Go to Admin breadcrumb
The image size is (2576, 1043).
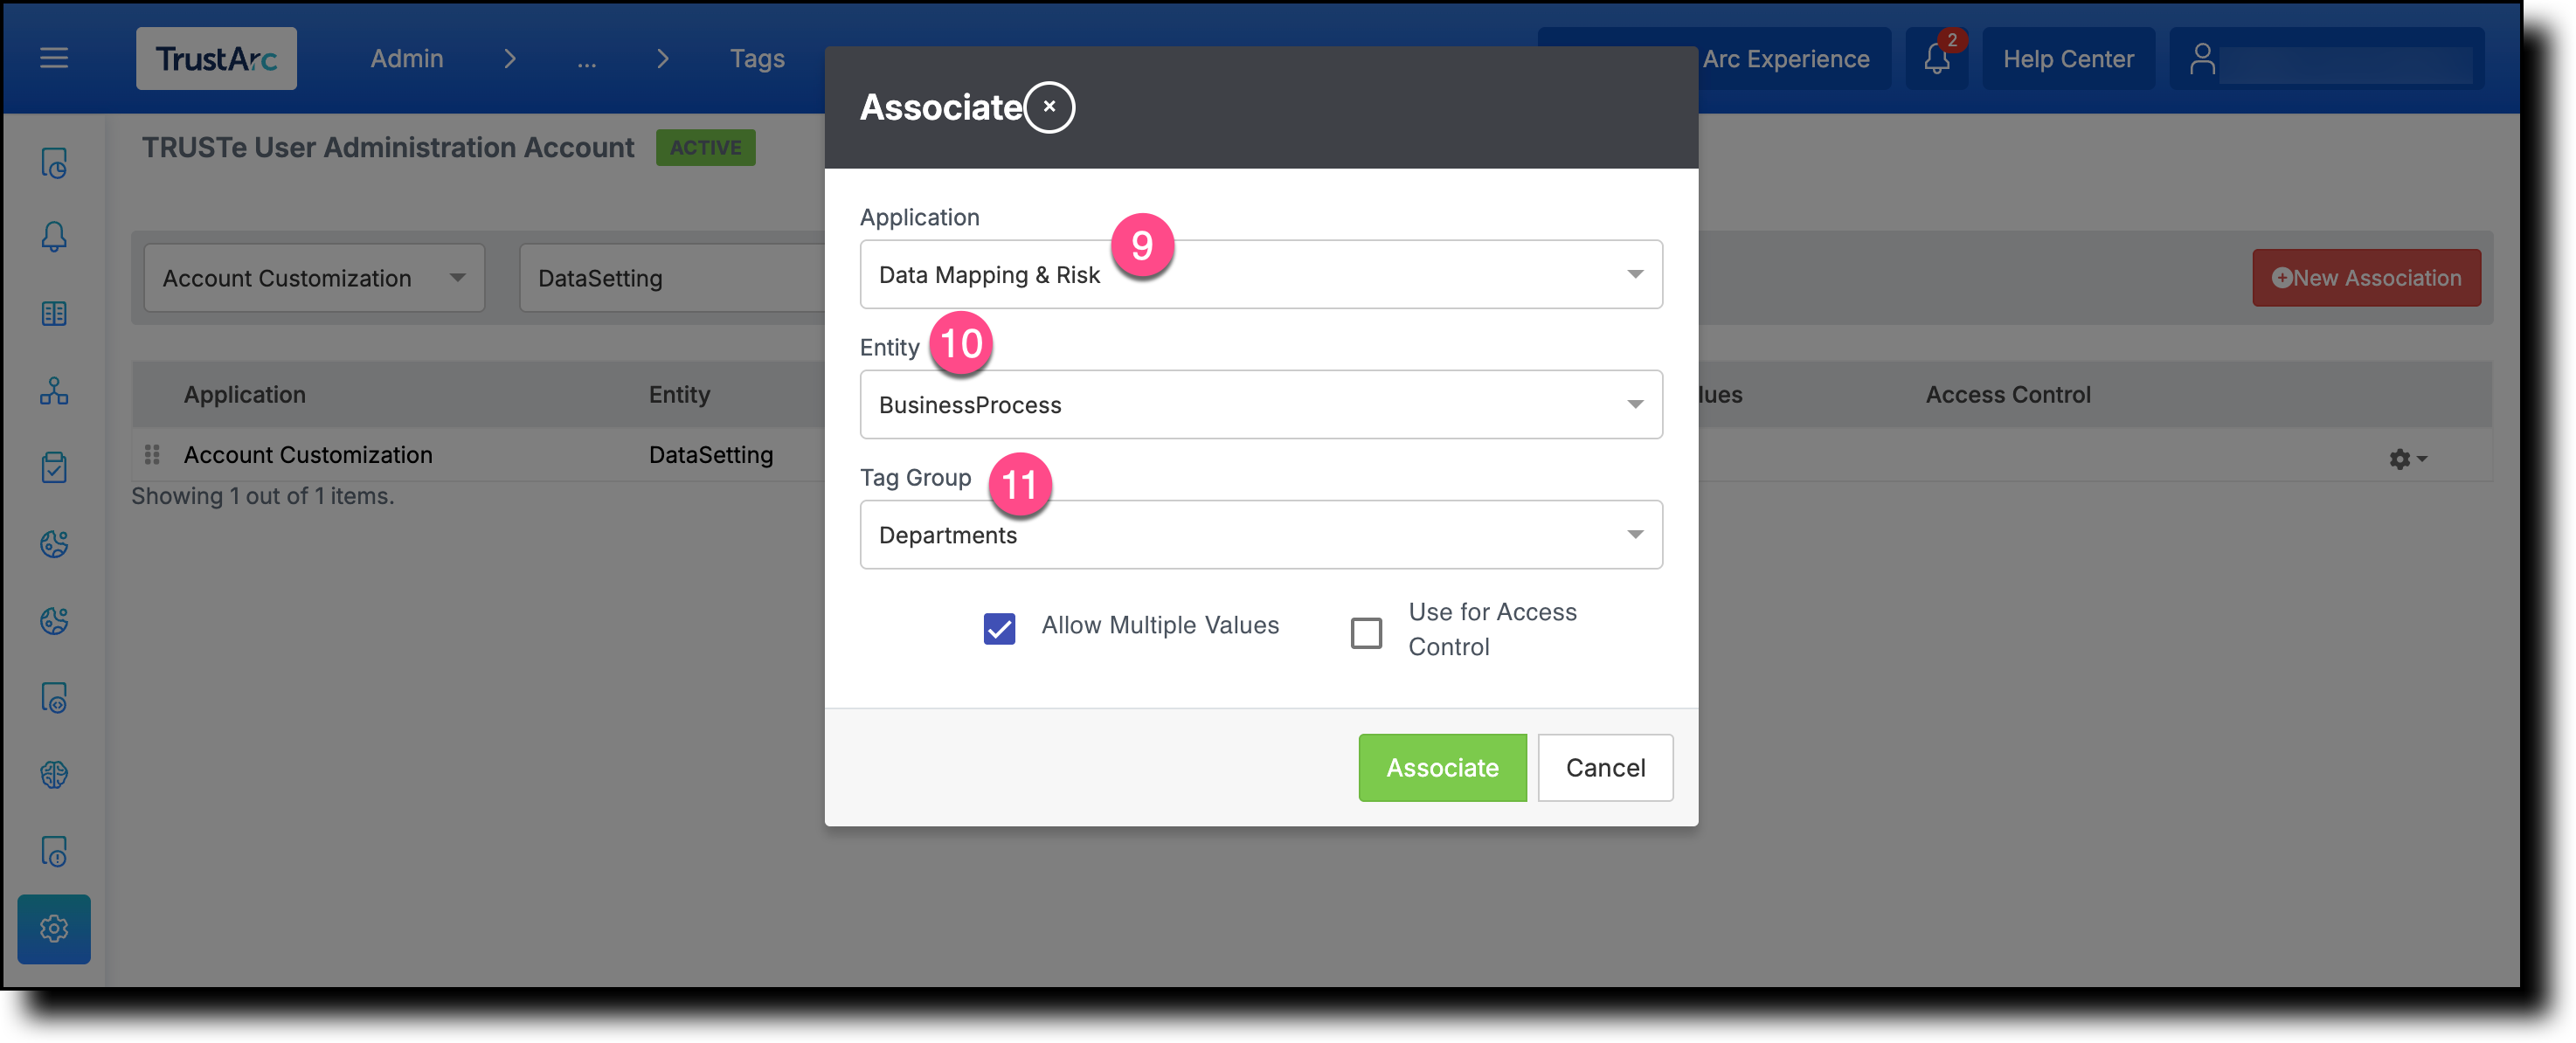pyautogui.click(x=407, y=59)
